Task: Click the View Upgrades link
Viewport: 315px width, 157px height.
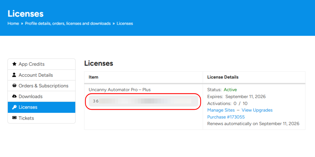Action: click(257, 110)
